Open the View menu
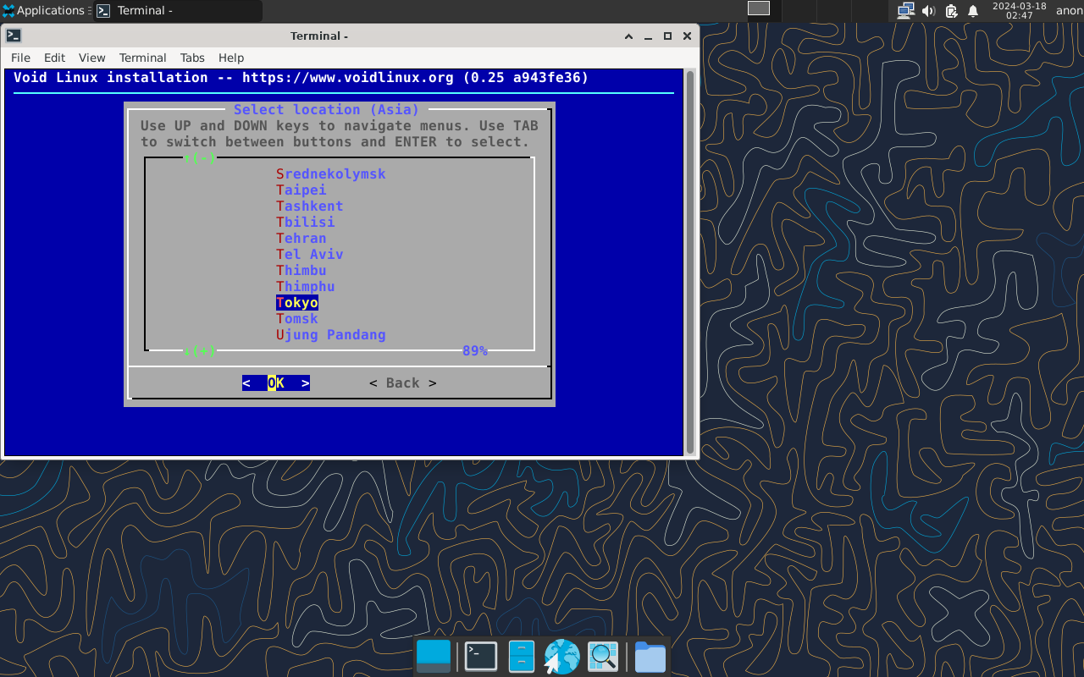 coord(91,58)
